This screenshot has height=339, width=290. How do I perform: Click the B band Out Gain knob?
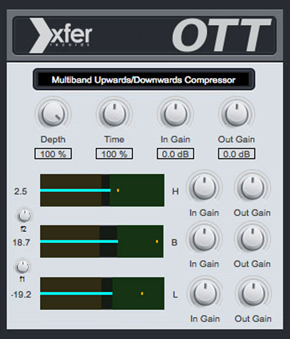(x=252, y=239)
